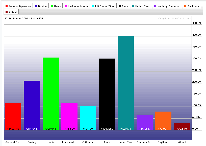
Task: Click the United Tech x-axis label
Action: 126,142
